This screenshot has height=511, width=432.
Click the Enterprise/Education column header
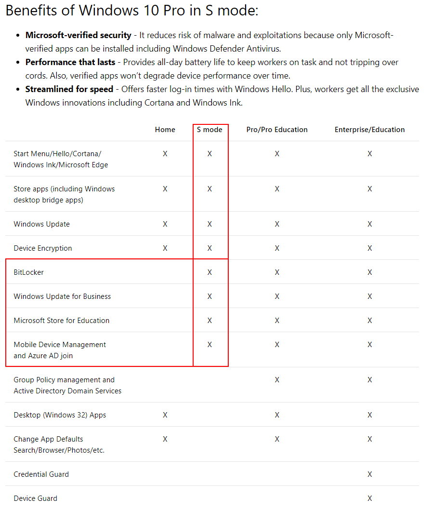click(369, 130)
